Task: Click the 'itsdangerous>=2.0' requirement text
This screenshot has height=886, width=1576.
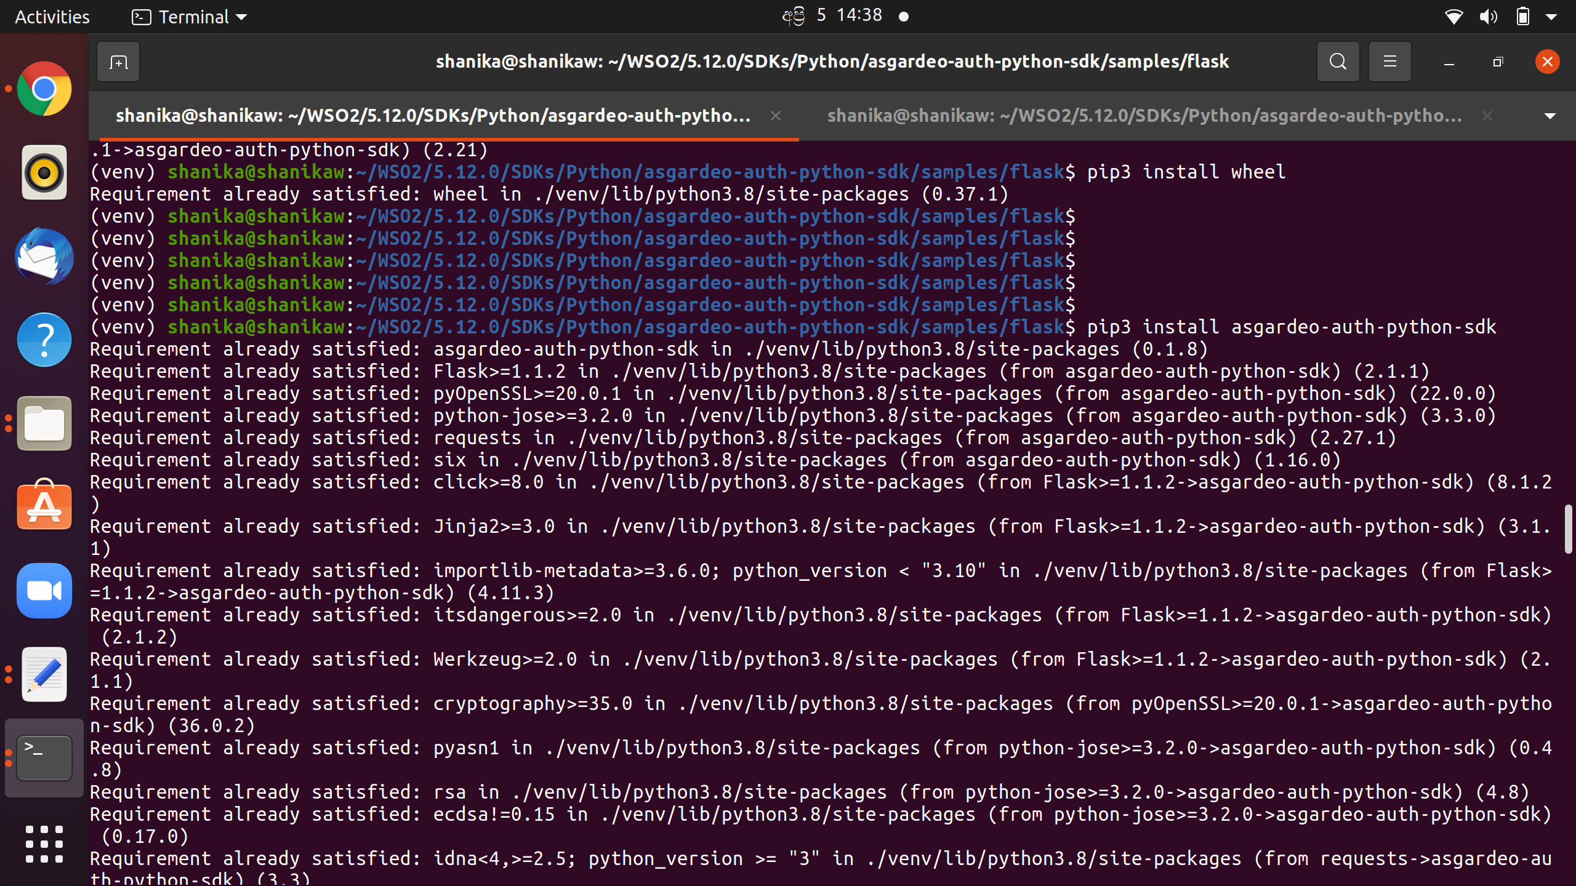Action: point(527,615)
